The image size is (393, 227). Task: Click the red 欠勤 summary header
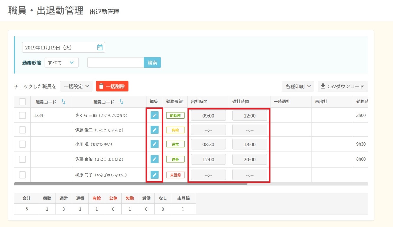click(130, 198)
